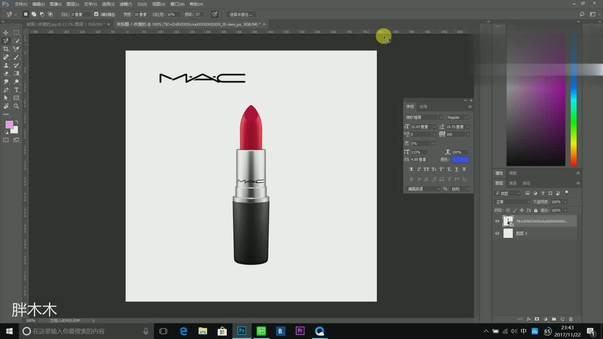Change the screen mode
This screenshot has height=339, width=603.
pyautogui.click(x=16, y=140)
